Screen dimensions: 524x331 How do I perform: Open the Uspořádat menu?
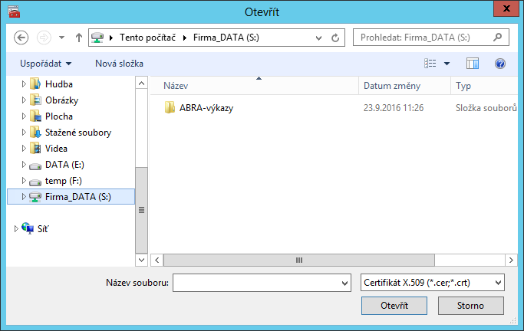[x=47, y=64]
